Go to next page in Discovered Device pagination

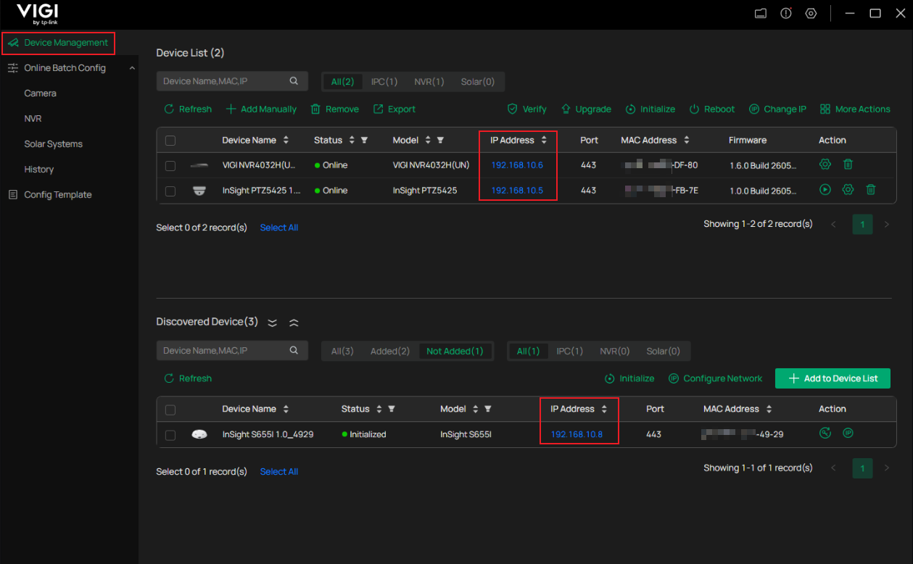click(x=886, y=468)
